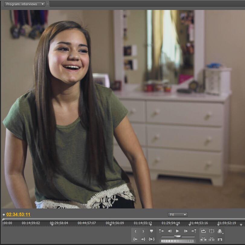Image resolution: width=245 pixels, height=245 pixels.
Task: Export frame with the camera icon
Action: pyautogui.click(x=220, y=239)
